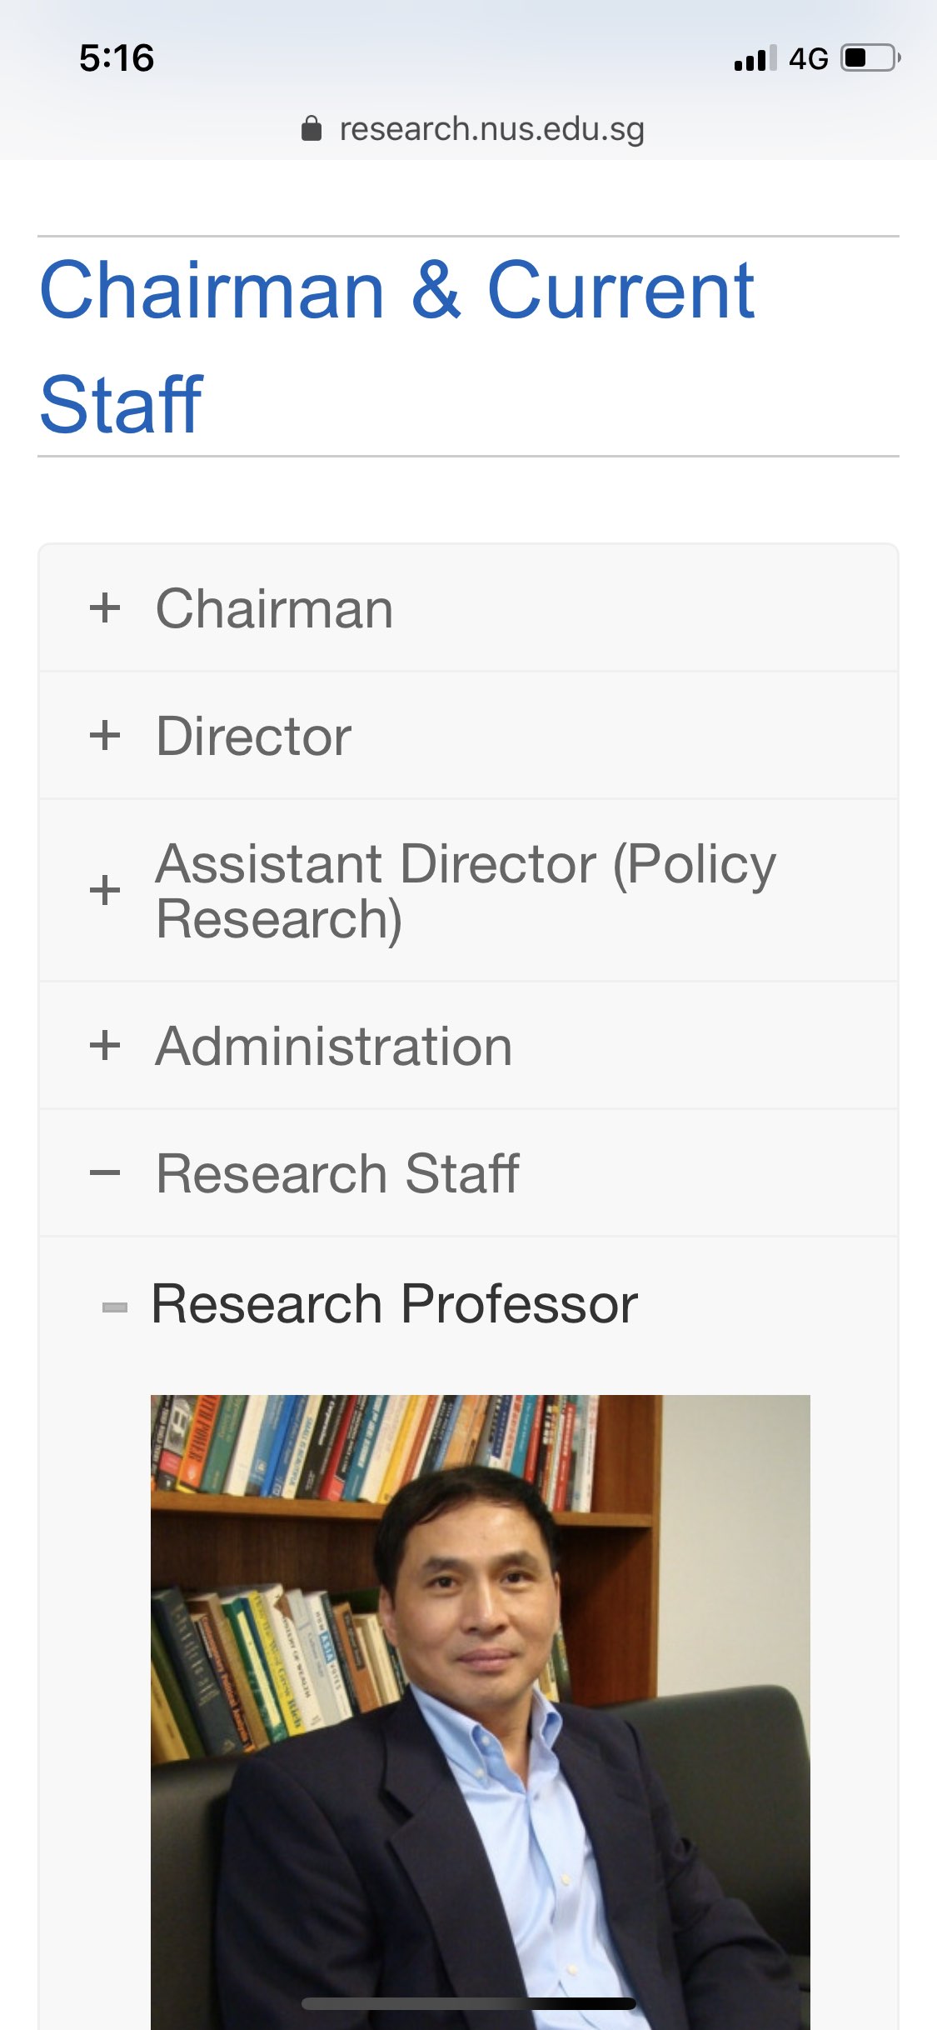Collapse Research Professor minus icon
Screen dimensions: 937x2030
pyautogui.click(x=115, y=1307)
